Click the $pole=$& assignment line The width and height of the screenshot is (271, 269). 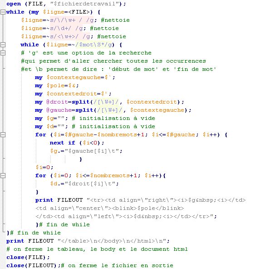57,85
